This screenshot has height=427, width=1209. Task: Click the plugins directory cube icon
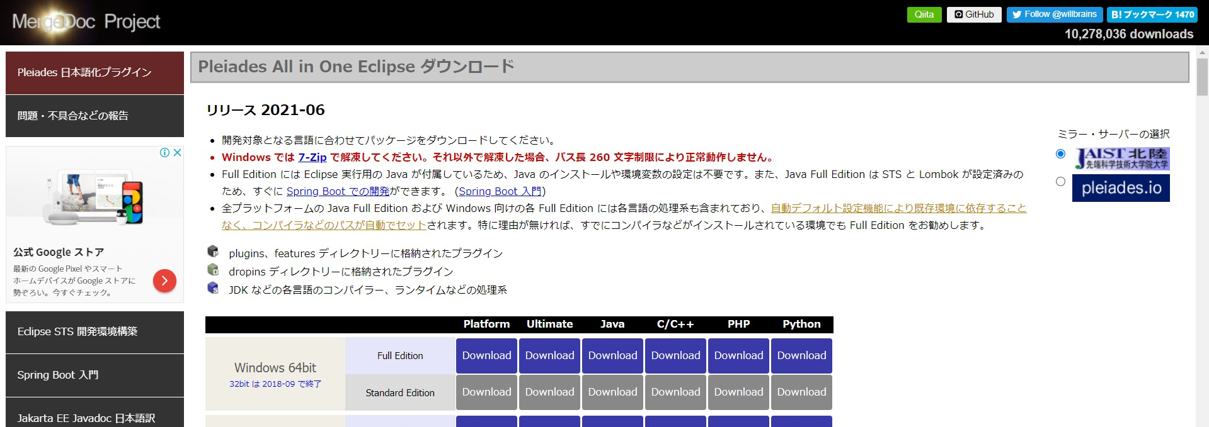point(213,252)
